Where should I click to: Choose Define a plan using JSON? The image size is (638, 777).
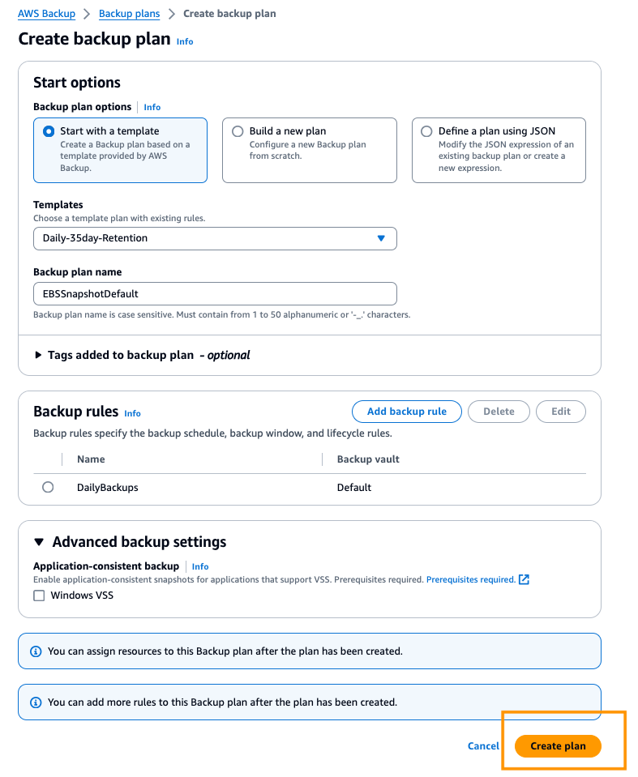(x=426, y=131)
